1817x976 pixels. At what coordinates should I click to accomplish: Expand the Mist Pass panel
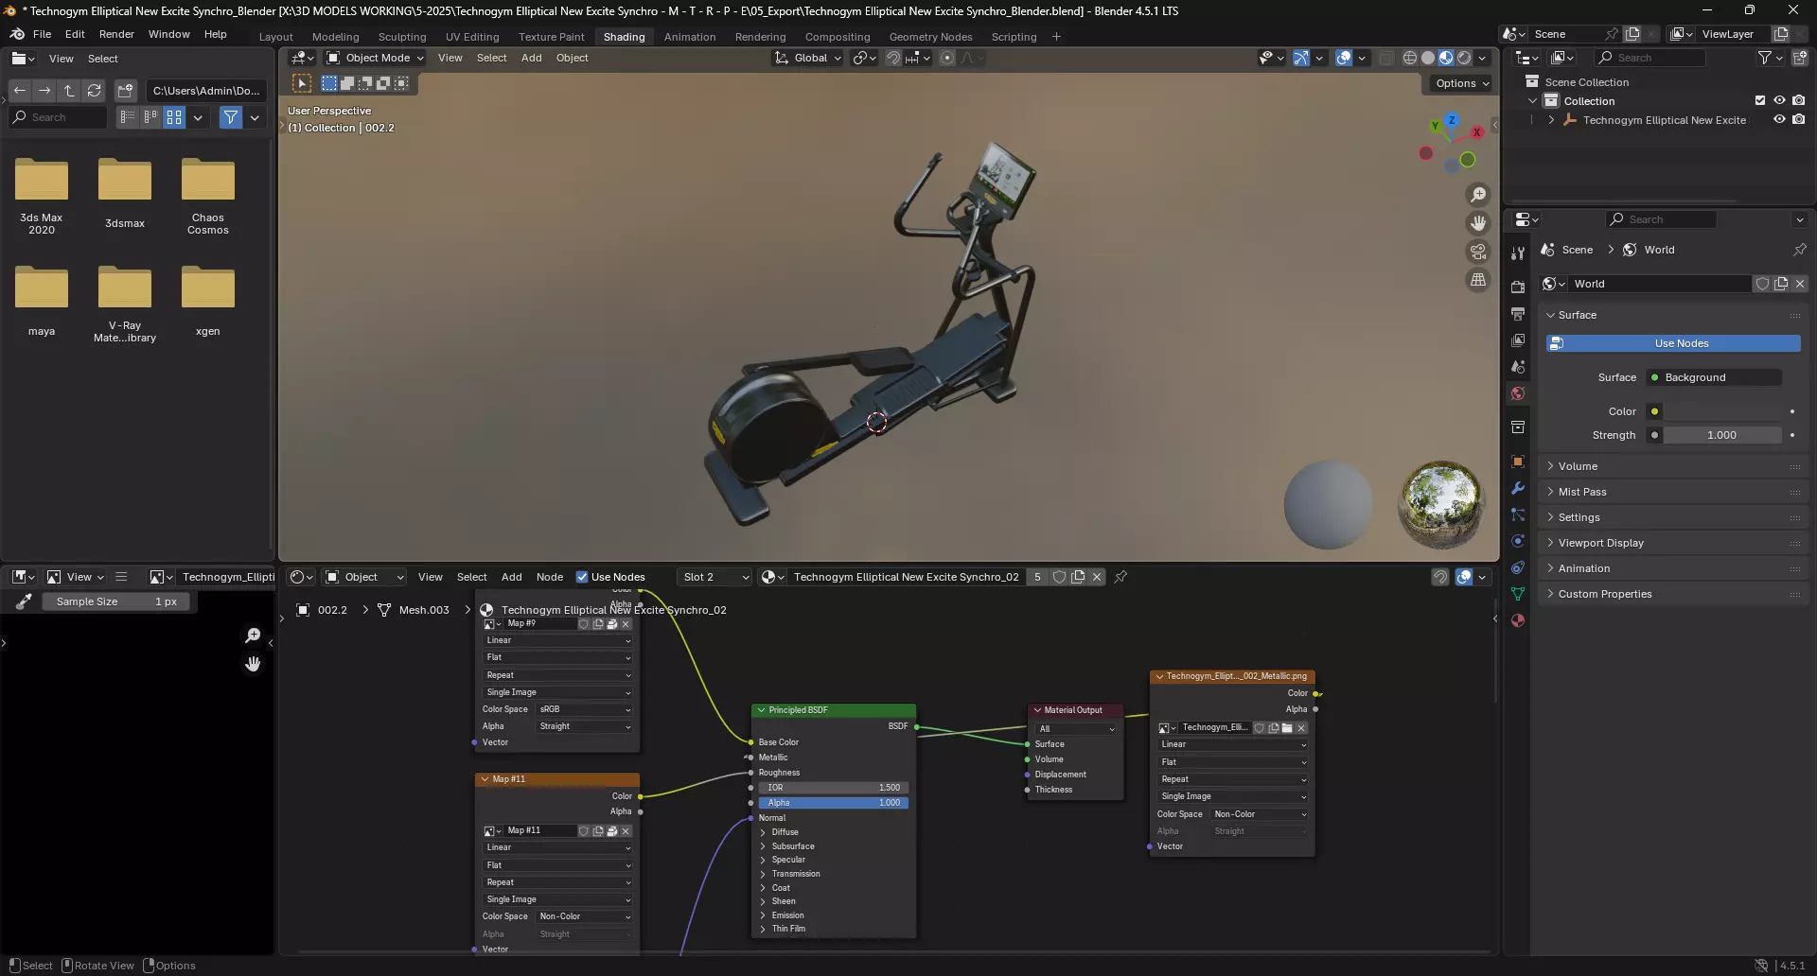tap(1672, 492)
